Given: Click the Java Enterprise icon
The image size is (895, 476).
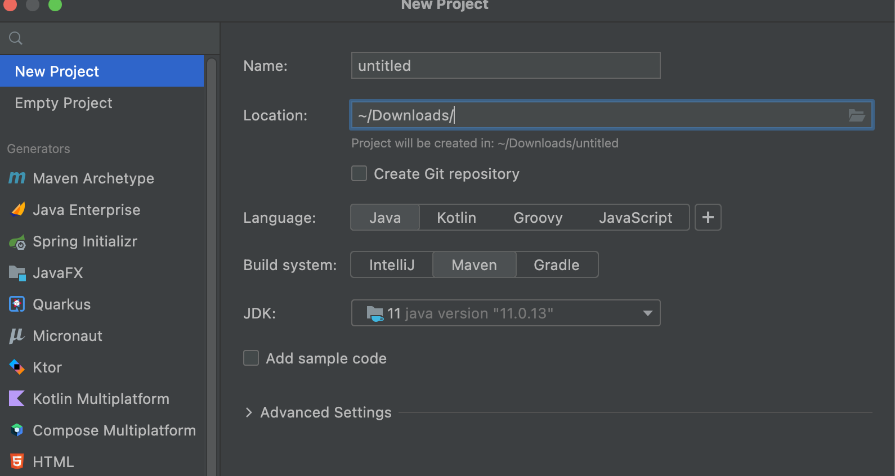Looking at the screenshot, I should coord(17,209).
